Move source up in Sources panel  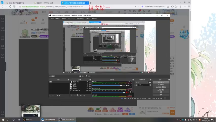pyautogui.click(x=81, y=95)
